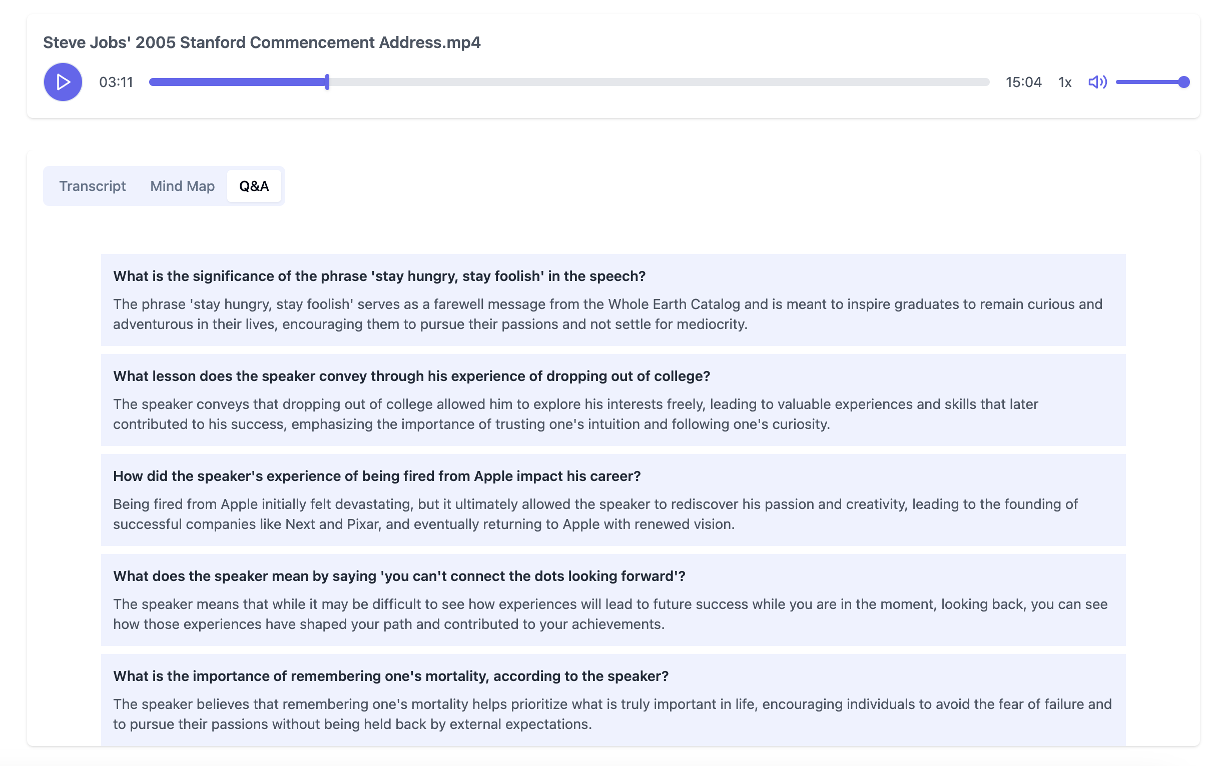Seek to the unplayed part of progress bar
The image size is (1228, 766).
click(659, 82)
